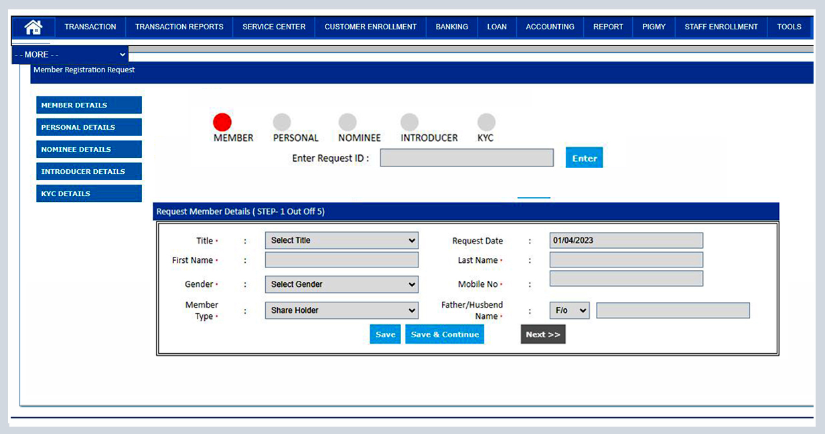Viewport: 825px width, 434px height.
Task: Click the PERSONAL step circle
Action: click(283, 122)
